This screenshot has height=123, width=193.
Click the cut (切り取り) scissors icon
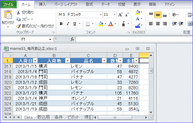tap(18, 12)
